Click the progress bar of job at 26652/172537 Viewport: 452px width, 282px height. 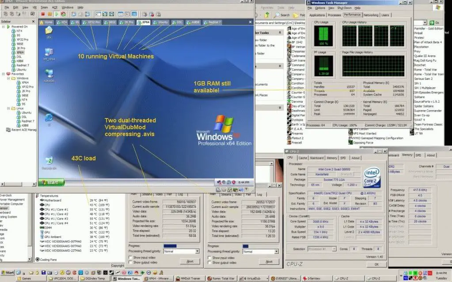click(x=260, y=246)
